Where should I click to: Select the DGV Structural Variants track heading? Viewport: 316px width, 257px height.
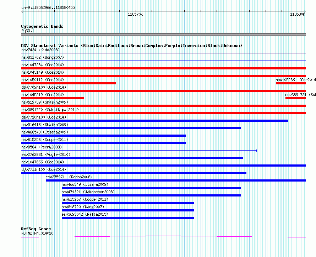131,46
